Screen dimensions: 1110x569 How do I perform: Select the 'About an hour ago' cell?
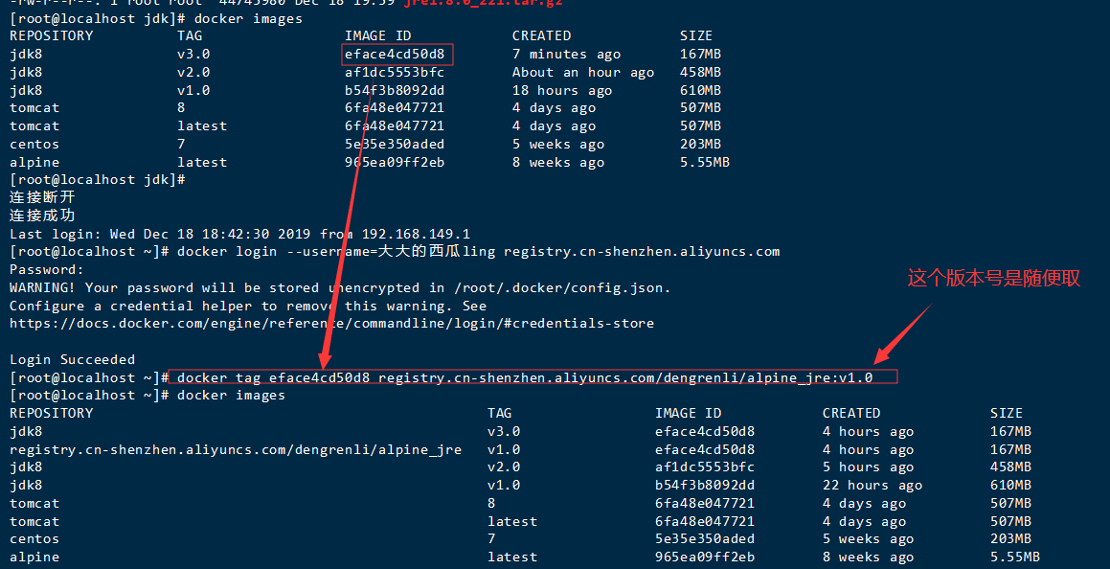pyautogui.click(x=582, y=72)
